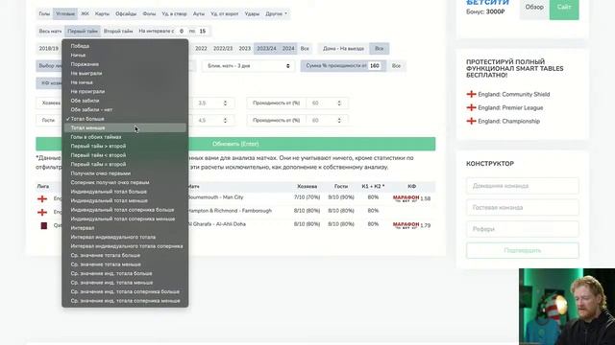Toggle the 2022 season filter

click(x=201, y=49)
